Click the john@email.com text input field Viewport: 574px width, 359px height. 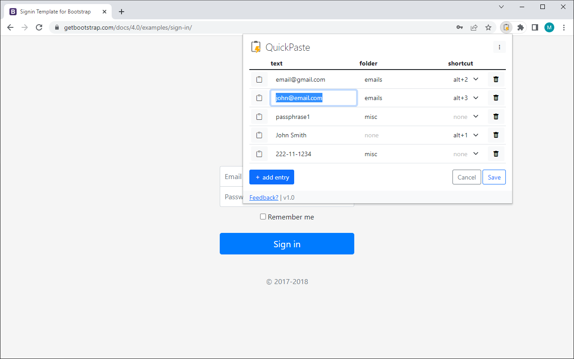click(313, 97)
